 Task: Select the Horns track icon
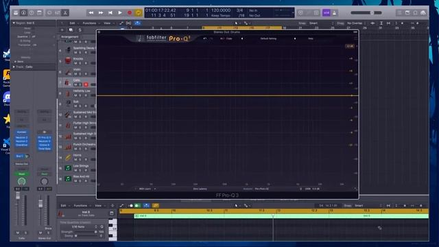[x=68, y=157]
